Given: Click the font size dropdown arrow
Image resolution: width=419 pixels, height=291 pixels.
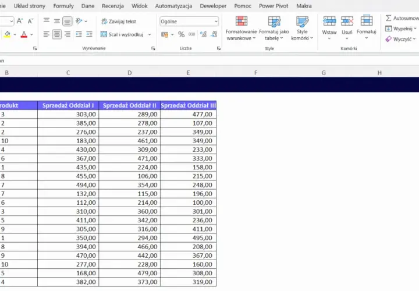Looking at the screenshot, I should [12, 21].
